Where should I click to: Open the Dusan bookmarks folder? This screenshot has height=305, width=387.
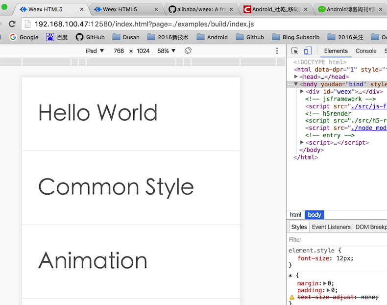click(x=126, y=37)
